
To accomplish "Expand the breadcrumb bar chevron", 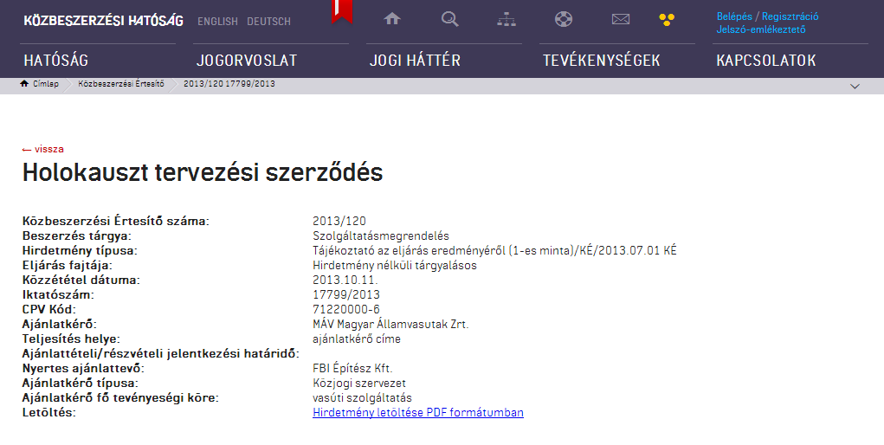I will [x=855, y=87].
